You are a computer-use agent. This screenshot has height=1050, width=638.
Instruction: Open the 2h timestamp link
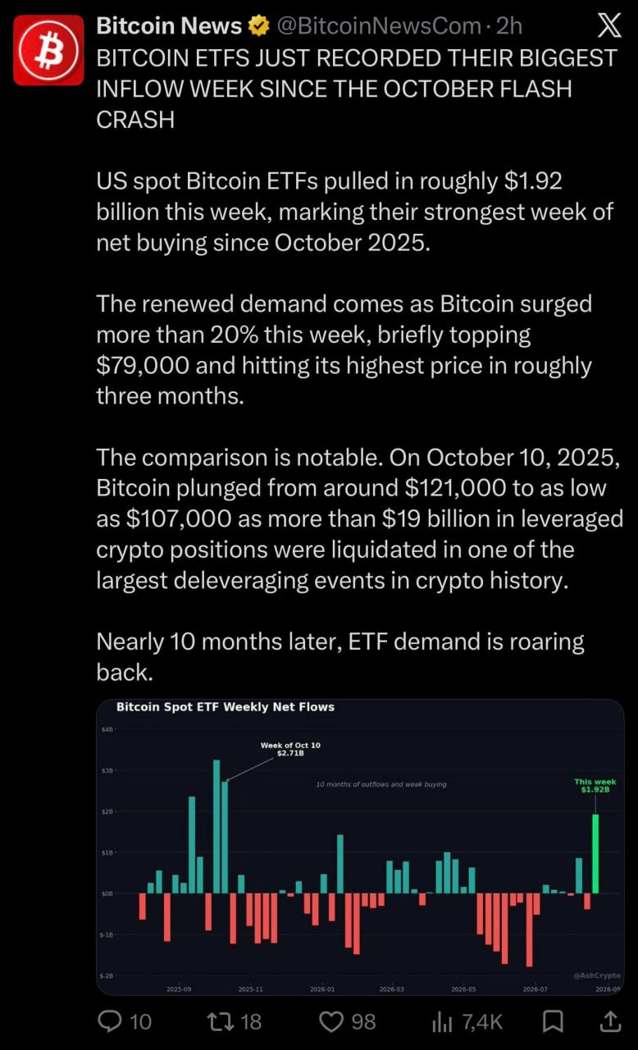pyautogui.click(x=509, y=26)
